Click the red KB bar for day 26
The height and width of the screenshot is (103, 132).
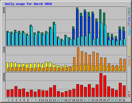tap(105, 86)
